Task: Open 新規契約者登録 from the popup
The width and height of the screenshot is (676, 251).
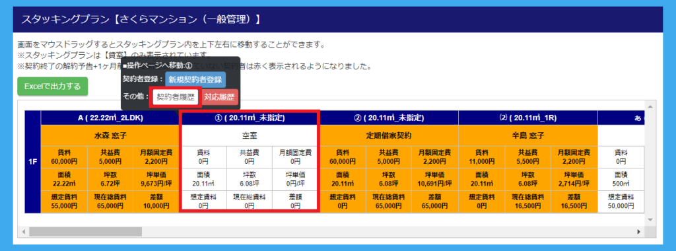Action: [195, 79]
